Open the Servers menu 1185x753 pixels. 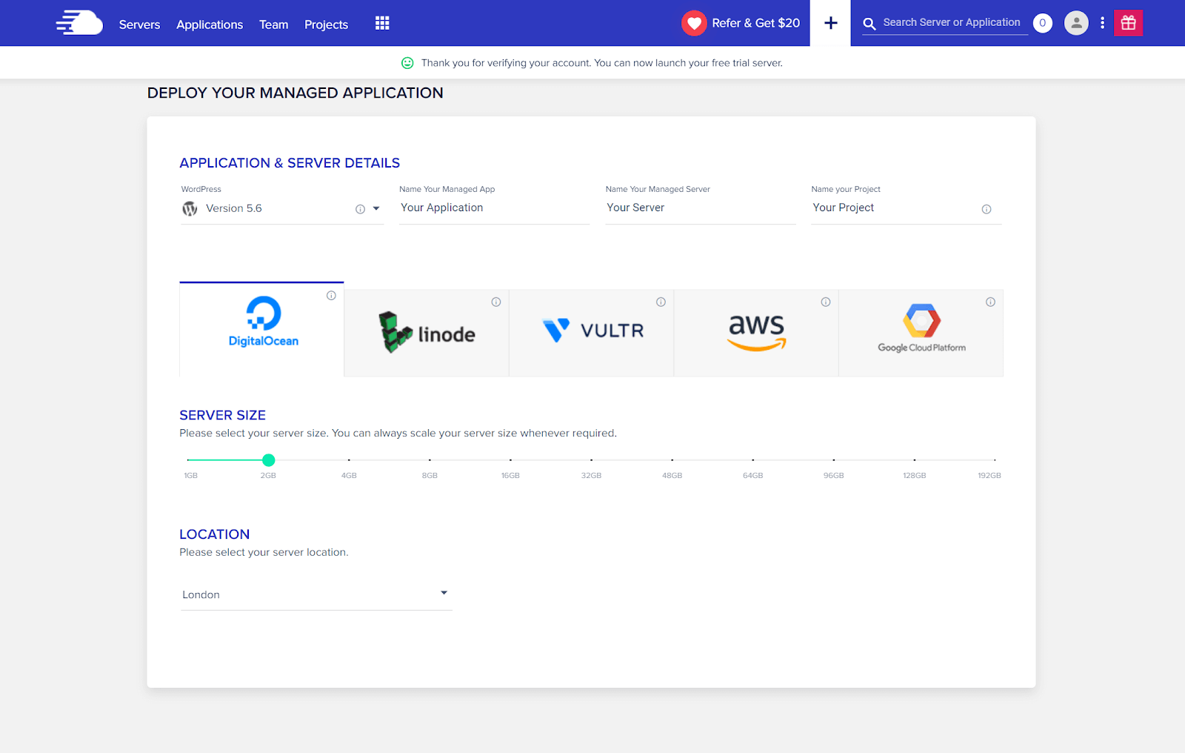[139, 24]
